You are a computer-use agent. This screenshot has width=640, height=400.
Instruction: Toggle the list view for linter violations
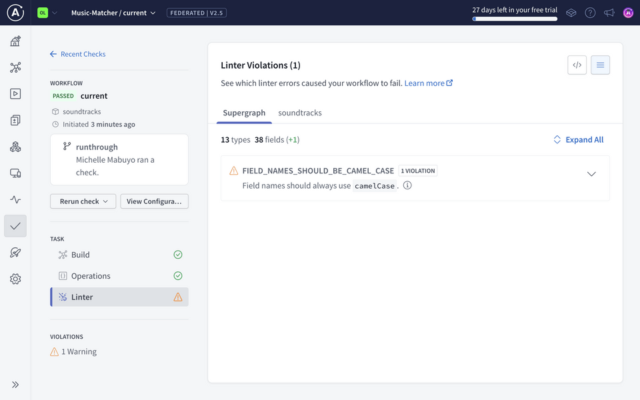click(x=600, y=65)
